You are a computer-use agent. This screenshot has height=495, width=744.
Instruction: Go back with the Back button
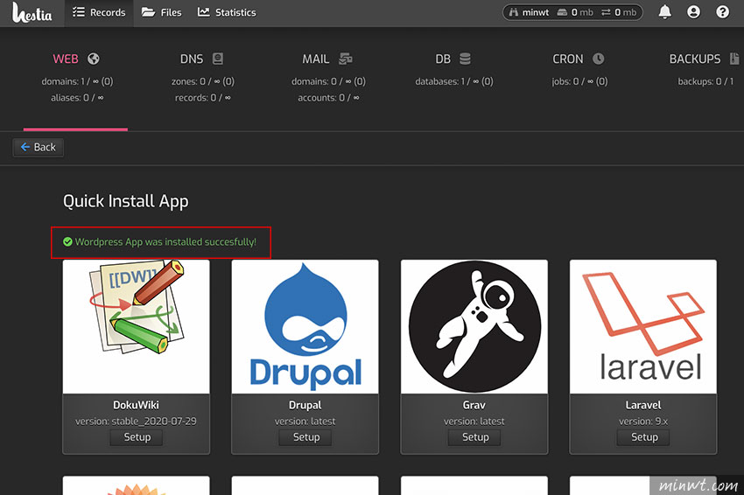pyautogui.click(x=38, y=148)
